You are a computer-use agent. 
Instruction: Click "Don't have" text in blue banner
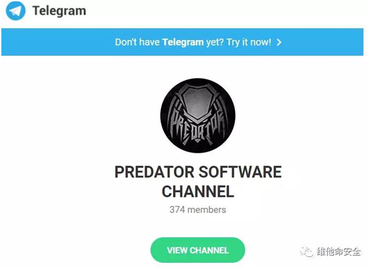pos(137,42)
